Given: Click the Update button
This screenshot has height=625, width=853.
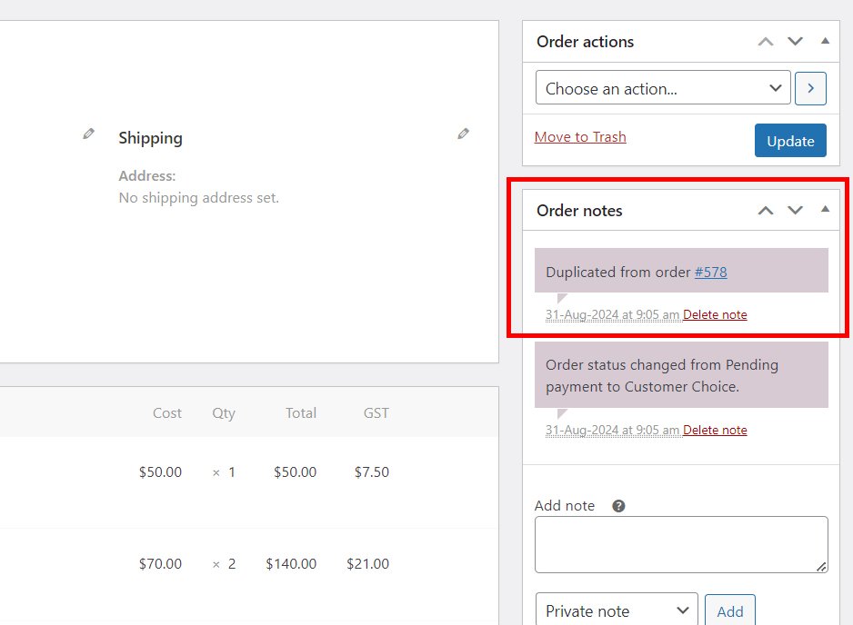Looking at the screenshot, I should coord(790,141).
